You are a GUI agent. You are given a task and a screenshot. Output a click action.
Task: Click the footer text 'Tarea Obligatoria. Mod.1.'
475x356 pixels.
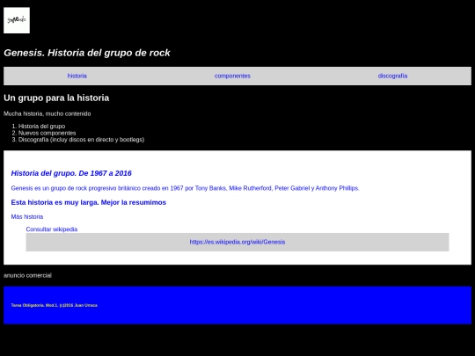pyautogui.click(x=34, y=305)
